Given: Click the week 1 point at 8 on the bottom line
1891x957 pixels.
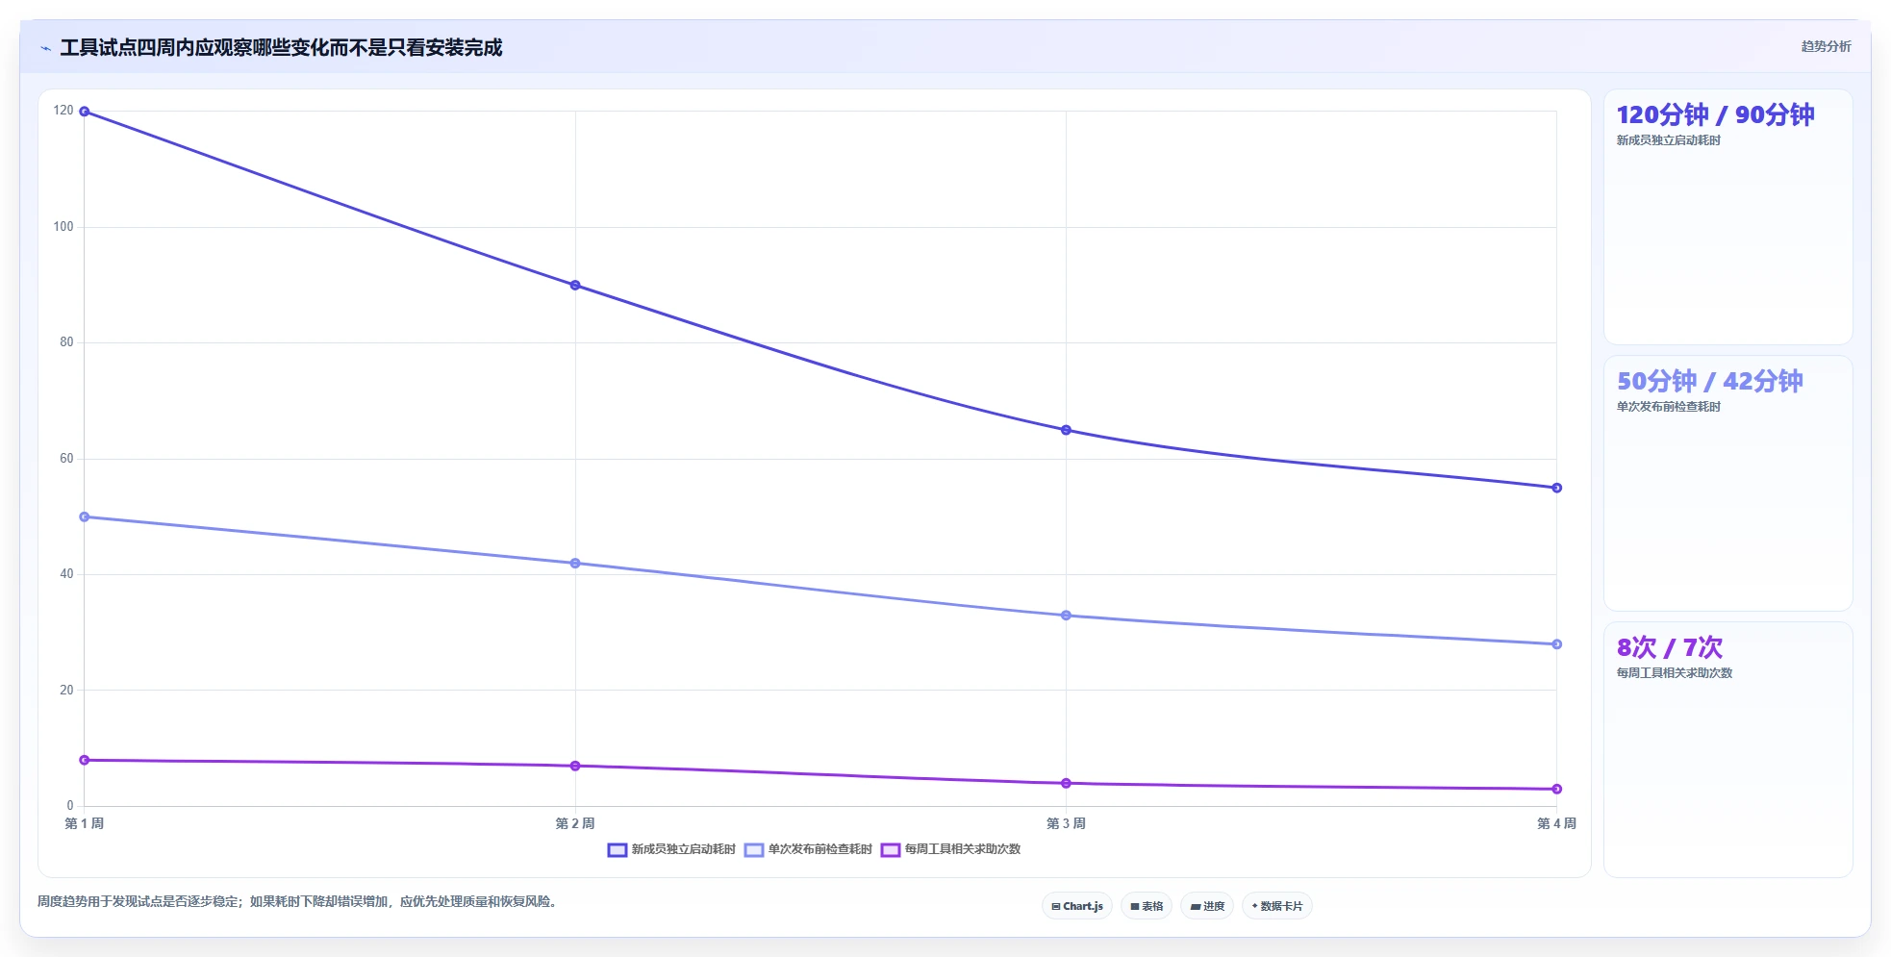Looking at the screenshot, I should [85, 760].
